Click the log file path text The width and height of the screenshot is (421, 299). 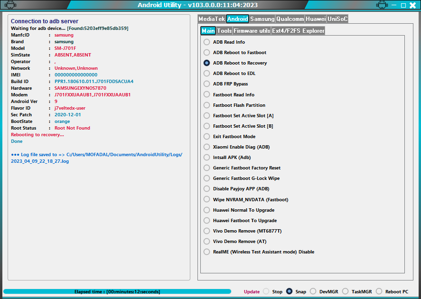[x=97, y=158]
